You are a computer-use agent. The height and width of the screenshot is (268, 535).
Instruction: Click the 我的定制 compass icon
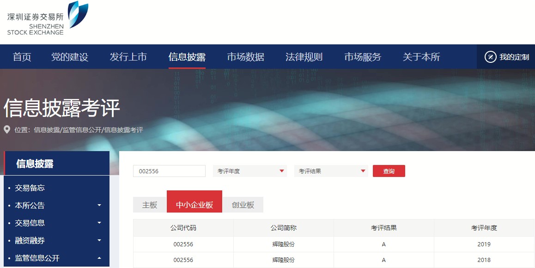(490, 57)
